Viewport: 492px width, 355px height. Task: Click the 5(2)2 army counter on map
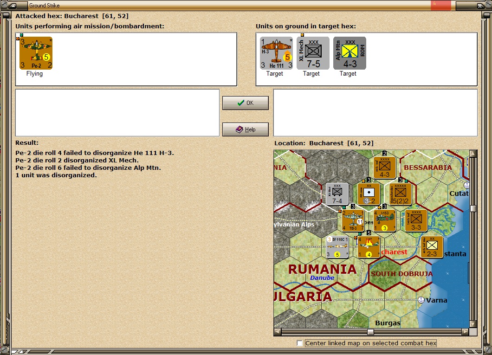pyautogui.click(x=400, y=194)
